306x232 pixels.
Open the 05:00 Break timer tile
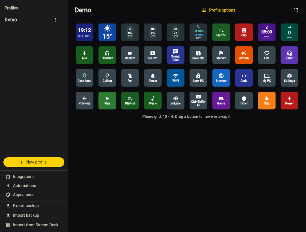[267, 32]
